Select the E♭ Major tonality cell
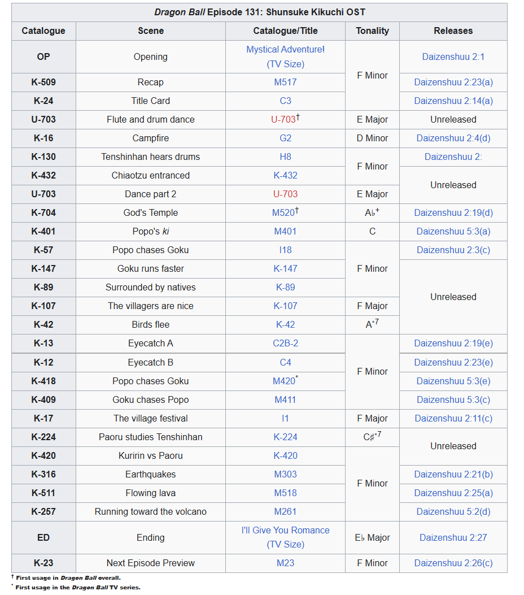The height and width of the screenshot is (595, 524). (x=372, y=537)
